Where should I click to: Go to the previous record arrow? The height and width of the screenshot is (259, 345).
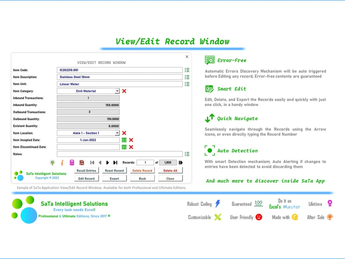pyautogui.click(x=100, y=162)
